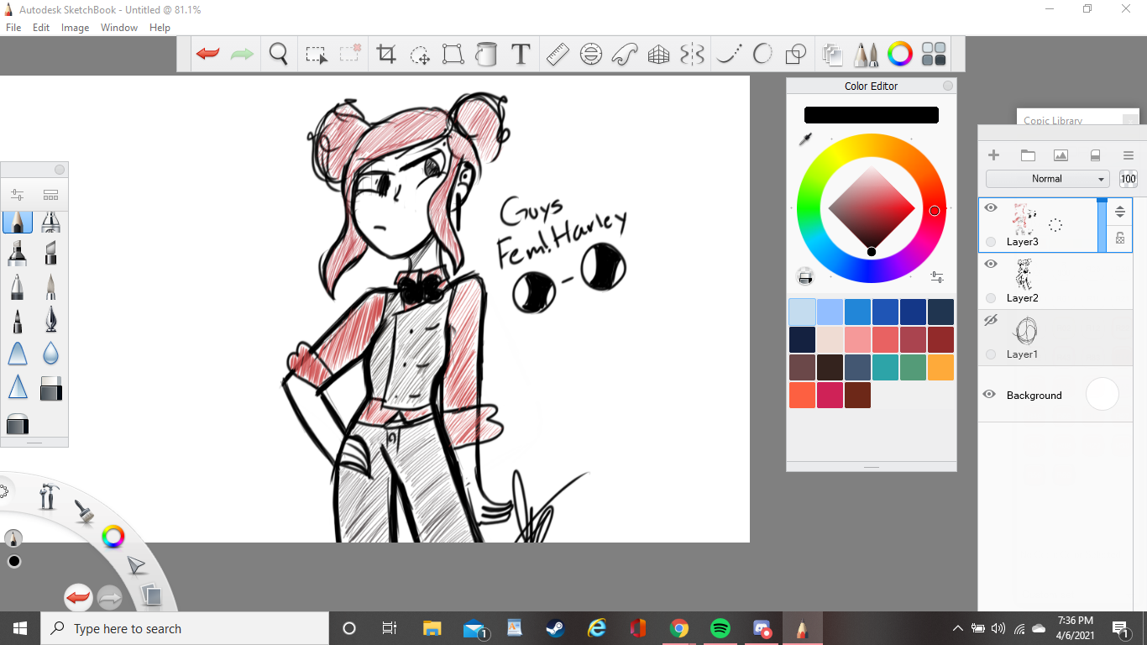Expand Layer3 options arrows handle
The height and width of the screenshot is (645, 1147).
[1120, 212]
